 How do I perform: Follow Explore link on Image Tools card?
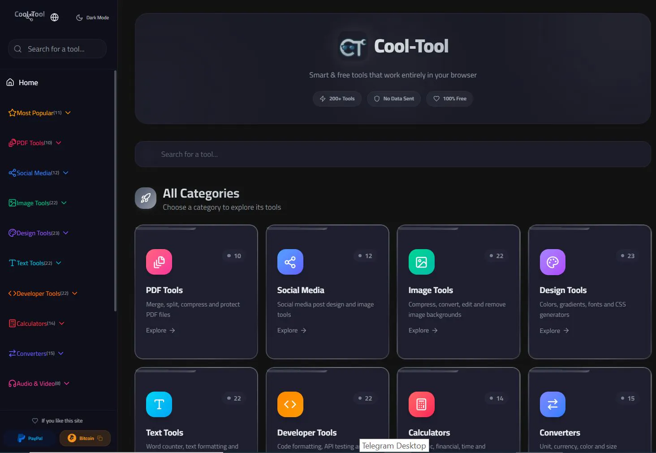(x=423, y=330)
